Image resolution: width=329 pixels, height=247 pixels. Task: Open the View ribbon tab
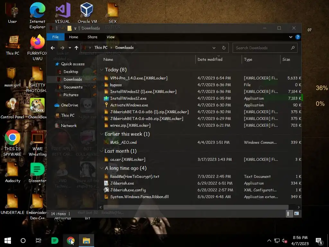click(x=111, y=37)
